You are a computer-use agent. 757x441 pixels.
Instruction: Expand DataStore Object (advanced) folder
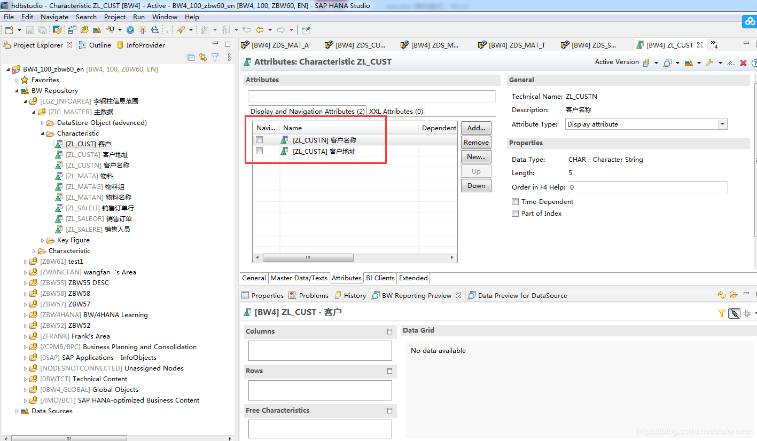pos(42,123)
